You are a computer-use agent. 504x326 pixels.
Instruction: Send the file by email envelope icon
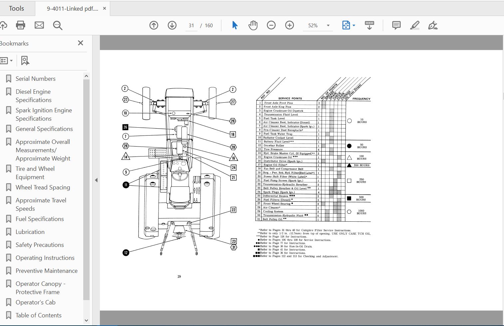(x=39, y=25)
